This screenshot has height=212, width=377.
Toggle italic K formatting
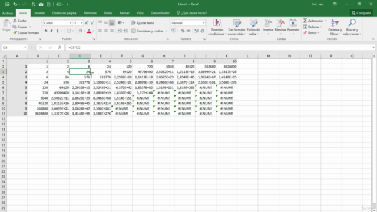point(51,31)
